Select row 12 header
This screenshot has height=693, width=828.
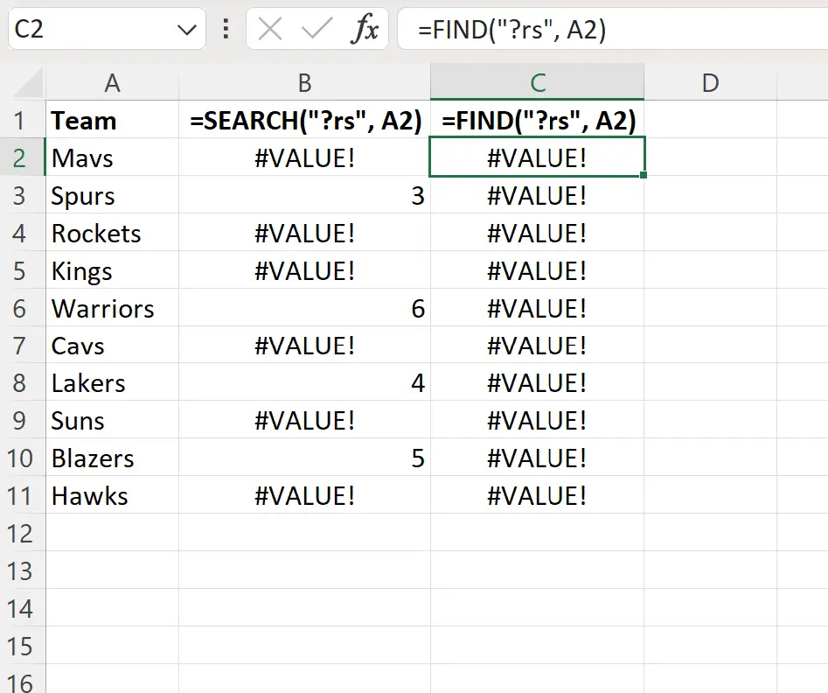pos(22,533)
